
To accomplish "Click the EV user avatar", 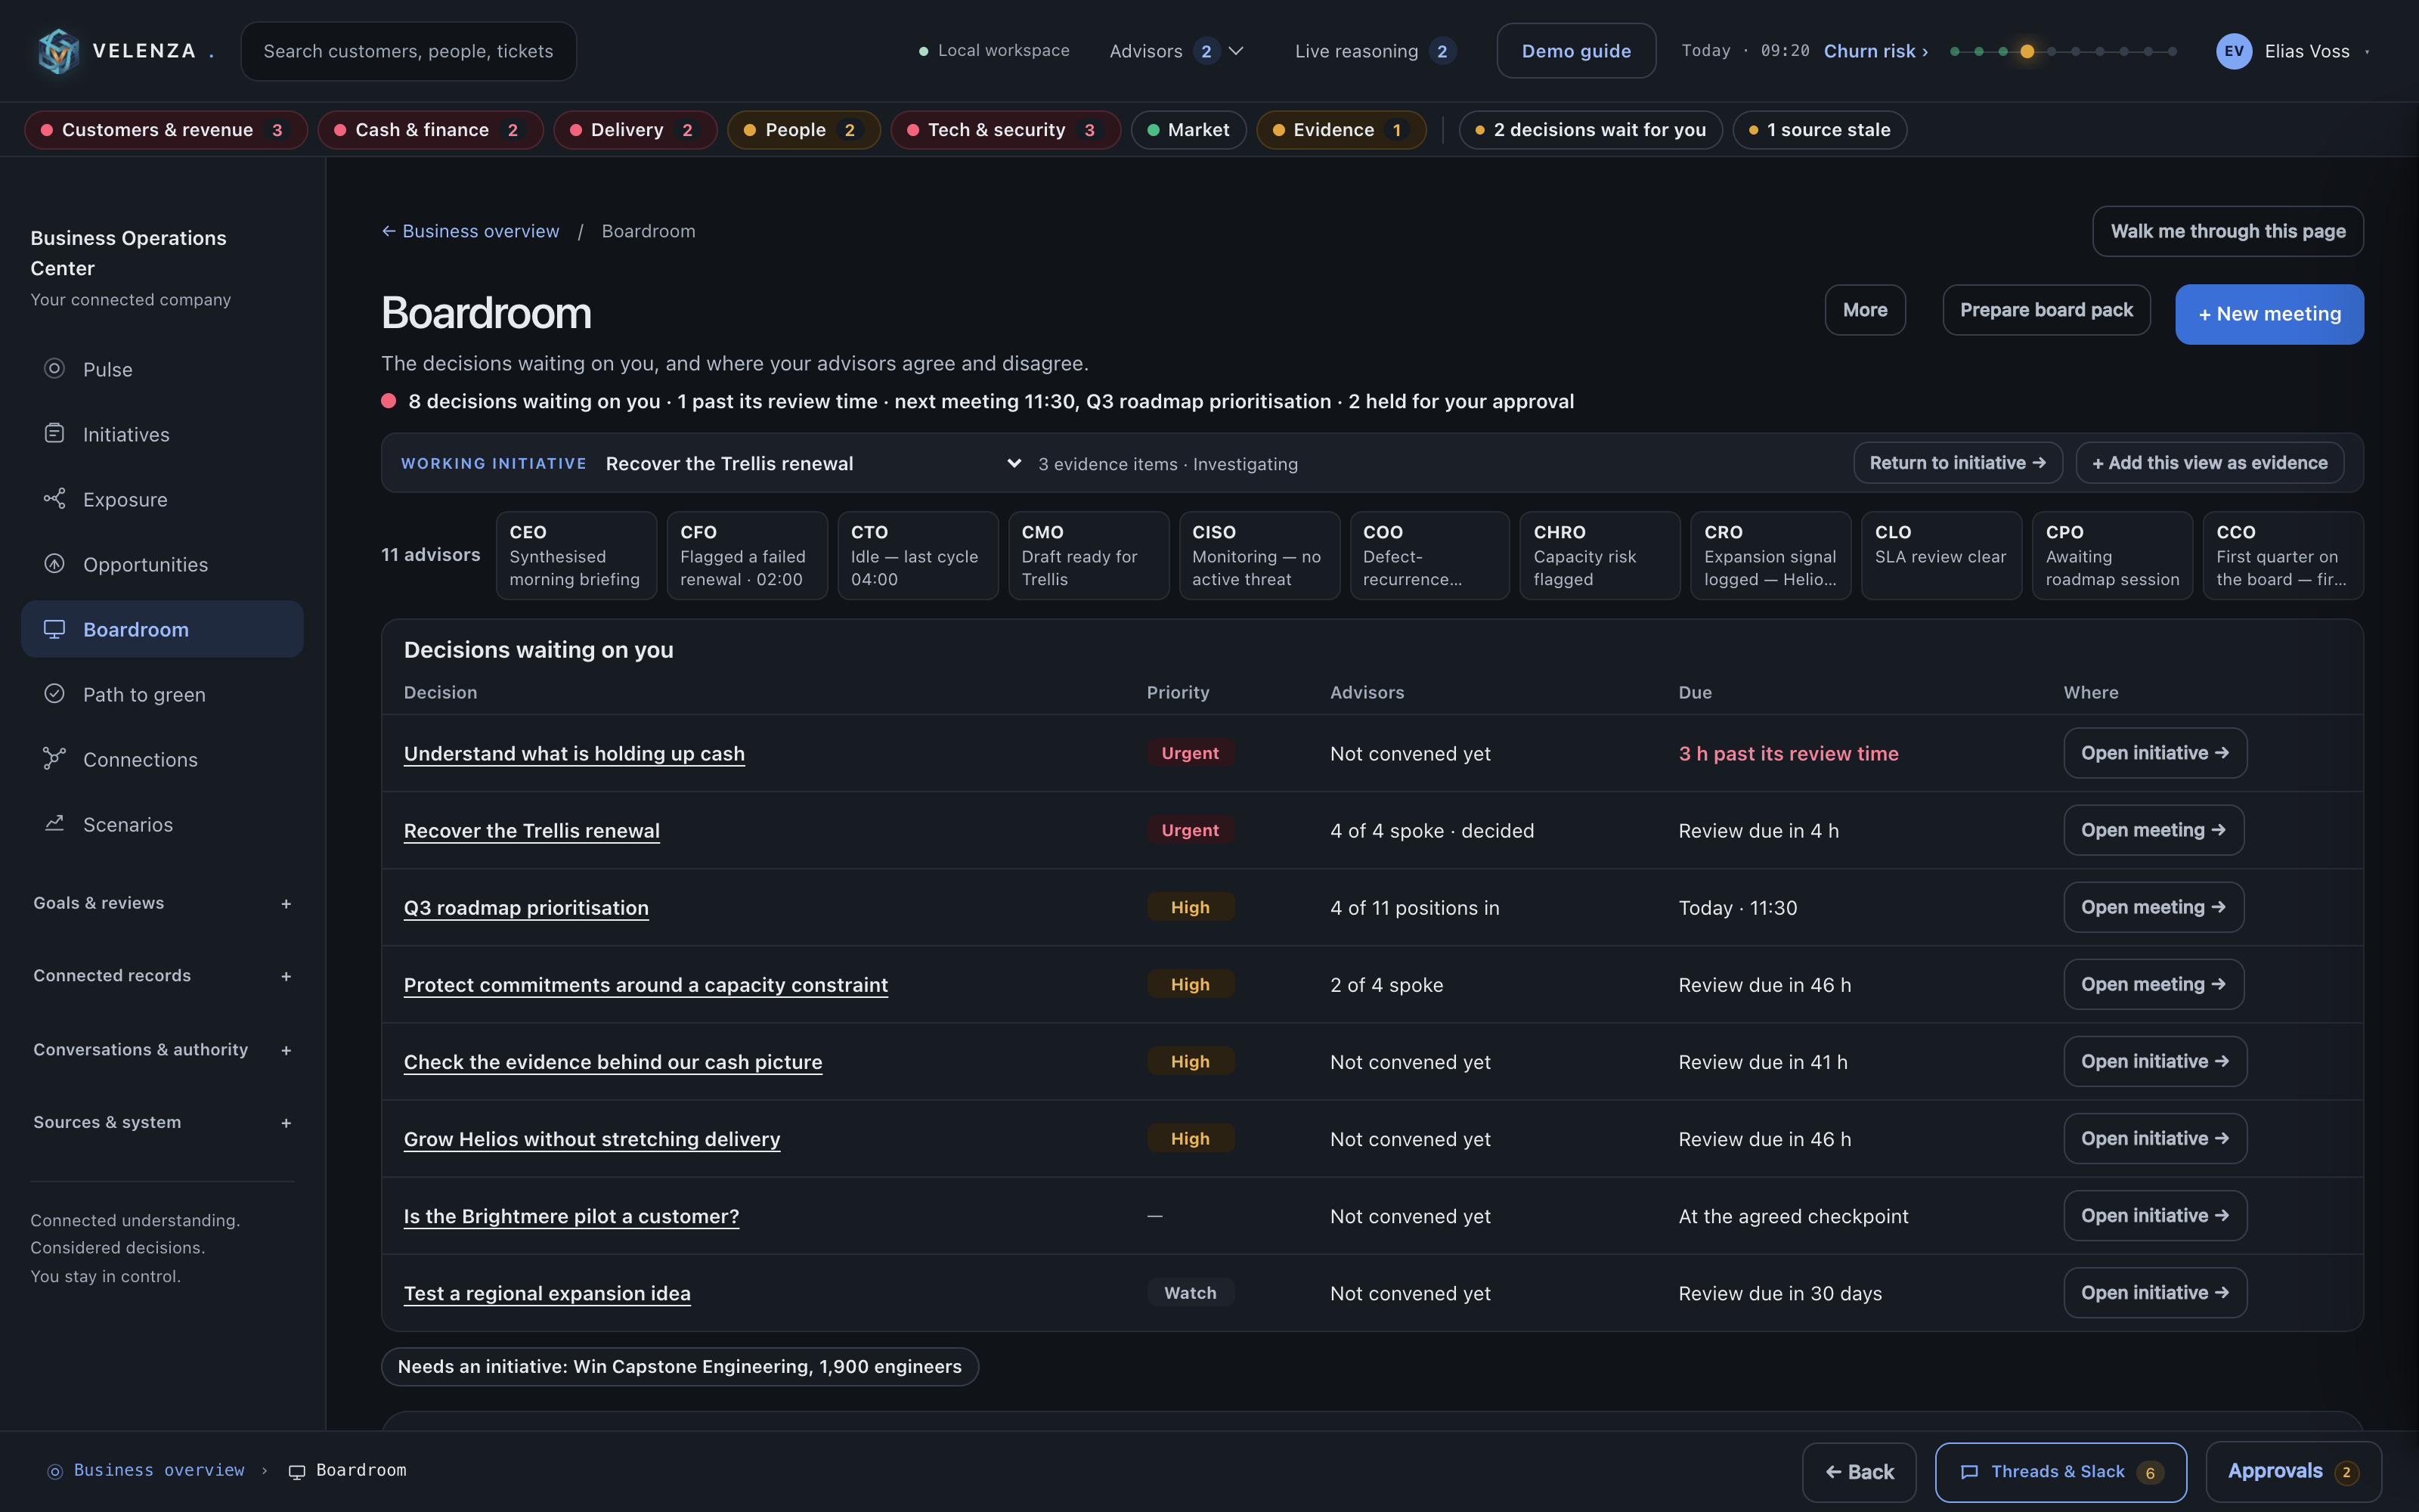I will pyautogui.click(x=2233, y=51).
